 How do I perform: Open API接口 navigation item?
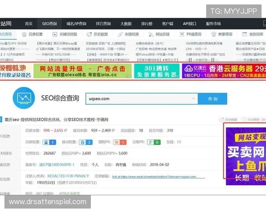(x=189, y=24)
